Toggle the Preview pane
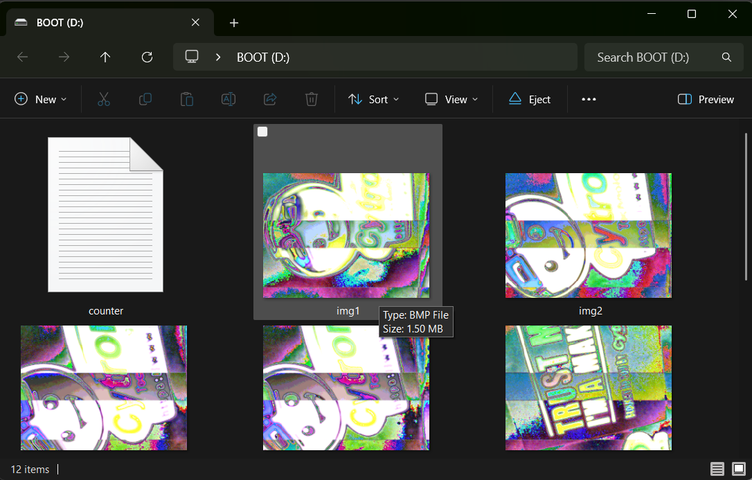The image size is (752, 480). (706, 99)
